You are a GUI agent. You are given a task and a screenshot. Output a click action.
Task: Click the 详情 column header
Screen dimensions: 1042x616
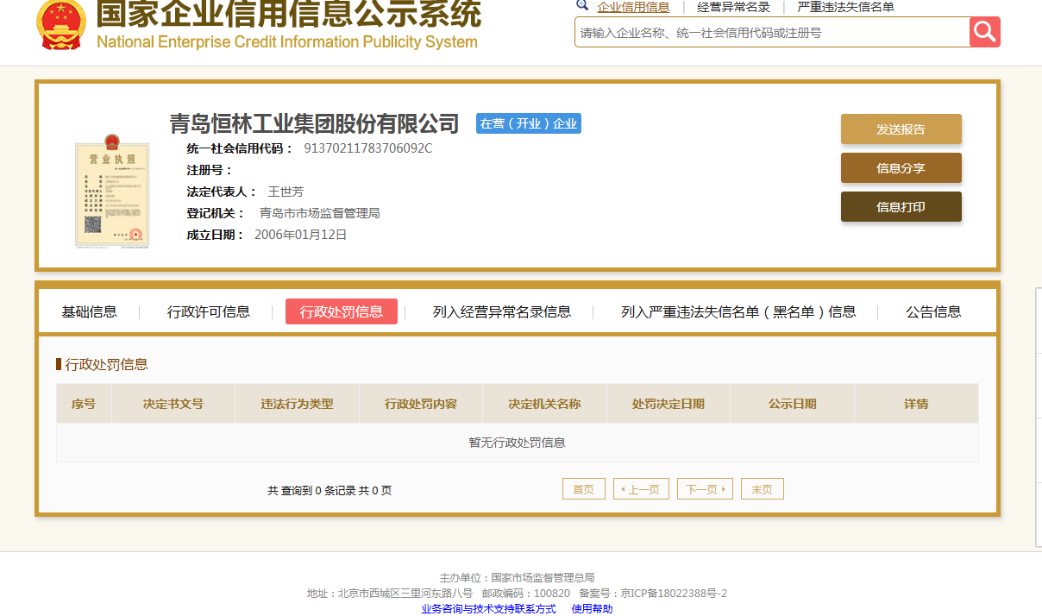click(916, 404)
